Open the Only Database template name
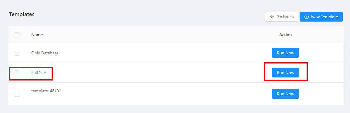 45,53
